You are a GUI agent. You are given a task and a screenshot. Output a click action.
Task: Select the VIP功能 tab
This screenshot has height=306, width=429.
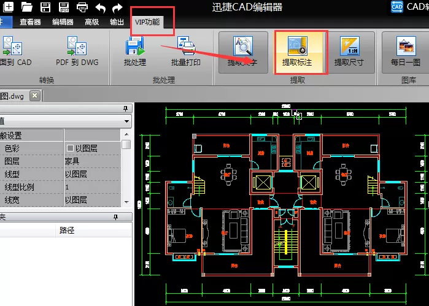click(x=147, y=22)
